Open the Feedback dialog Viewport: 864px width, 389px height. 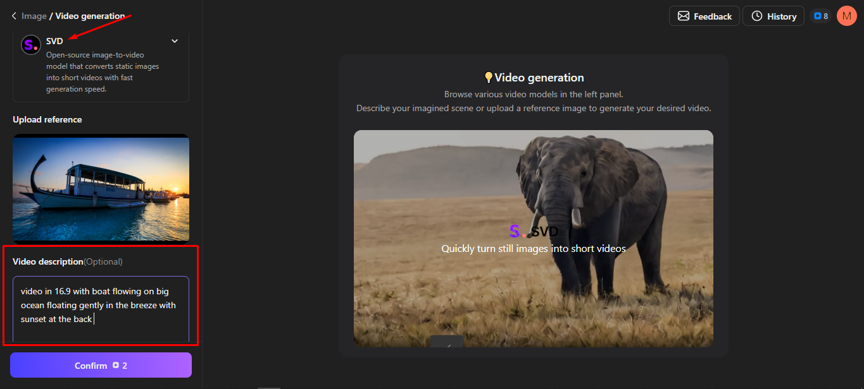(x=704, y=16)
